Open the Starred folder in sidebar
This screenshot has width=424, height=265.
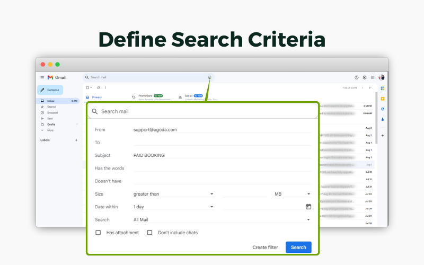[51, 107]
